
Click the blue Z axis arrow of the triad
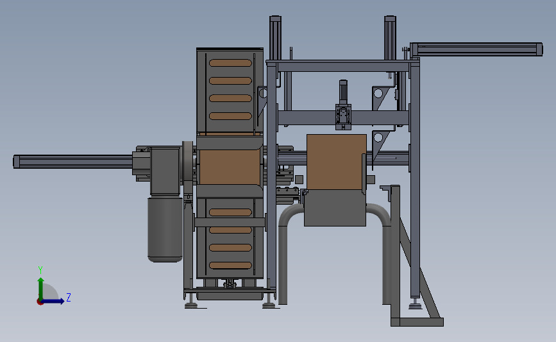coord(53,301)
